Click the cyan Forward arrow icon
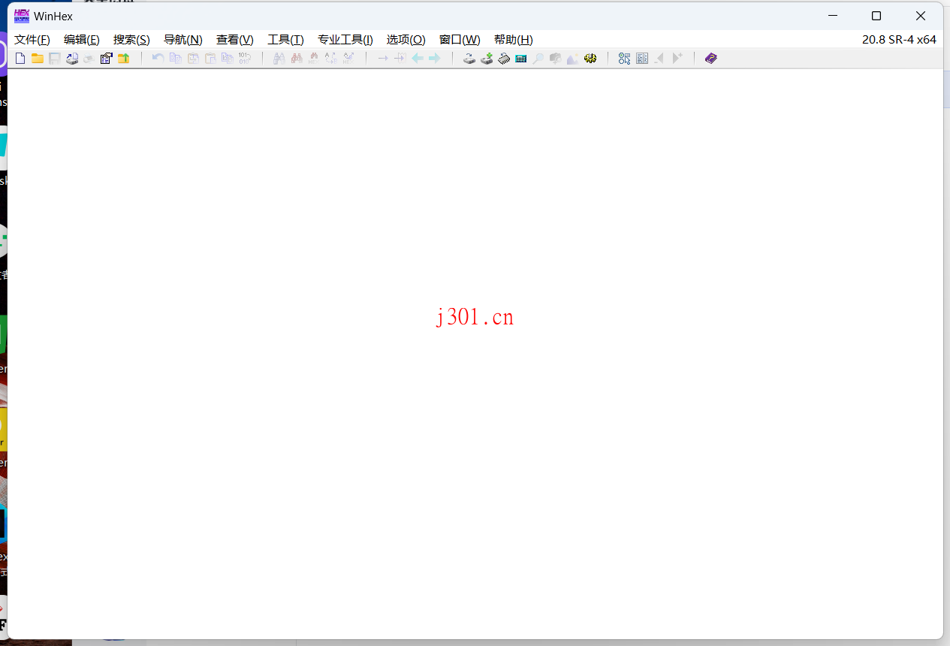Screen dimensions: 950x646 tap(434, 59)
